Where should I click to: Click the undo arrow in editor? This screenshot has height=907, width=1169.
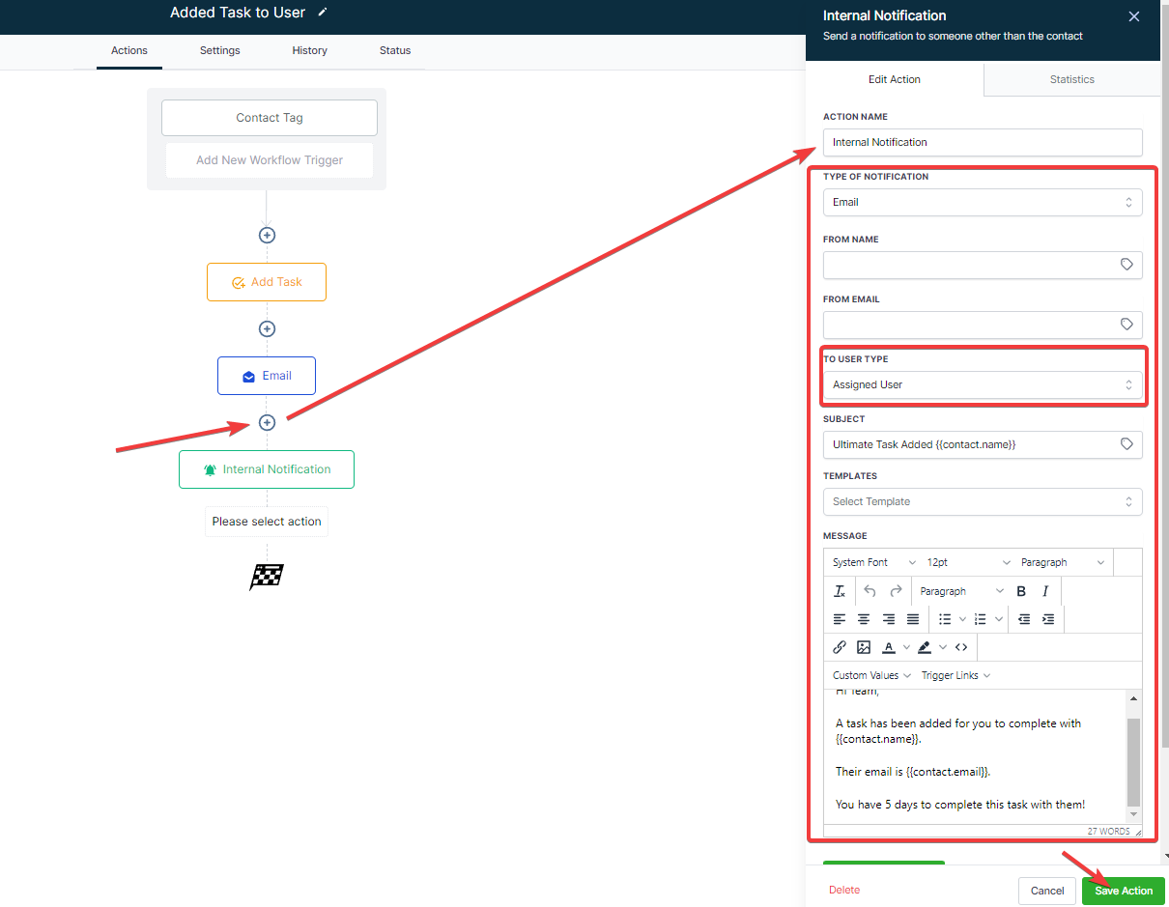pyautogui.click(x=870, y=591)
